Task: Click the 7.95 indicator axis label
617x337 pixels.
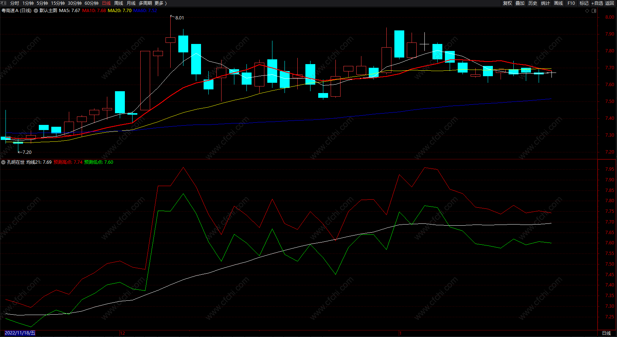Action: pyautogui.click(x=610, y=169)
